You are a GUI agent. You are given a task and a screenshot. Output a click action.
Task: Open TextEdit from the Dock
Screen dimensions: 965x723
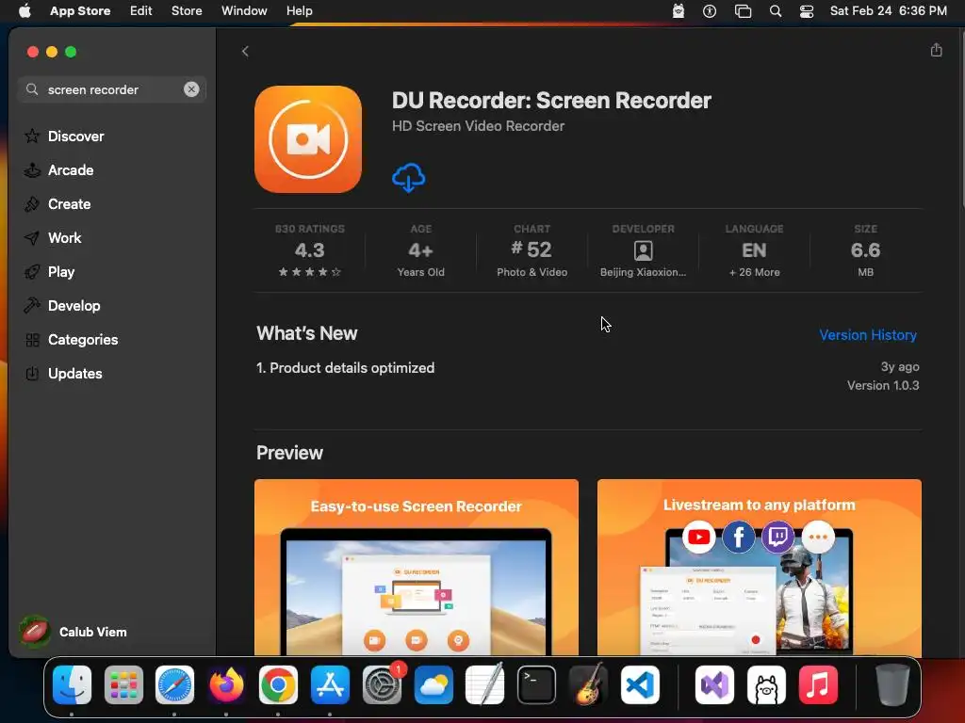[x=485, y=684]
